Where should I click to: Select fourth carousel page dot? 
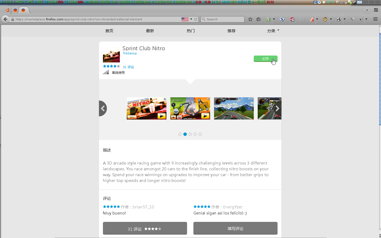(195, 134)
